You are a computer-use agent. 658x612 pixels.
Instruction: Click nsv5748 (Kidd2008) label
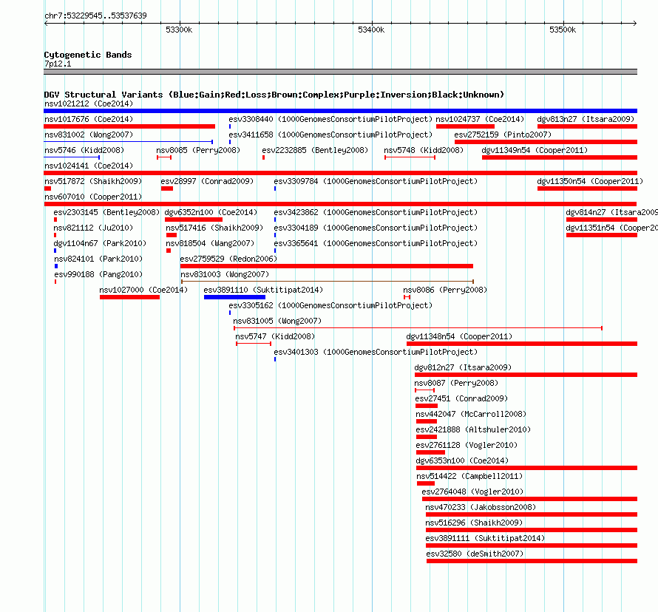pos(424,150)
